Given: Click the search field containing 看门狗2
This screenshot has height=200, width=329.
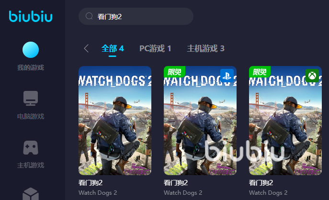Looking at the screenshot, I should (136, 16).
